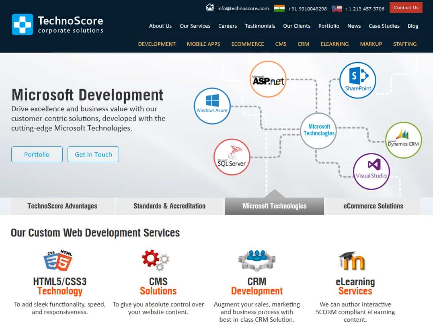The height and width of the screenshot is (331, 433).
Task: Click the Get In Touch button
Action: coord(93,154)
